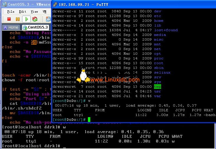Click the 'PCPU' column header in PuTTY
This screenshot has width=216, height=149.
197,110
